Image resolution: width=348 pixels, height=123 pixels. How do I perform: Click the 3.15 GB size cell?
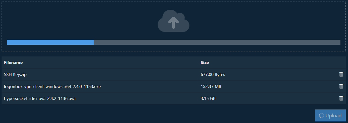coord(208,98)
